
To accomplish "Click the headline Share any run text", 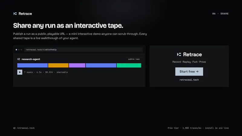I will [68, 26].
